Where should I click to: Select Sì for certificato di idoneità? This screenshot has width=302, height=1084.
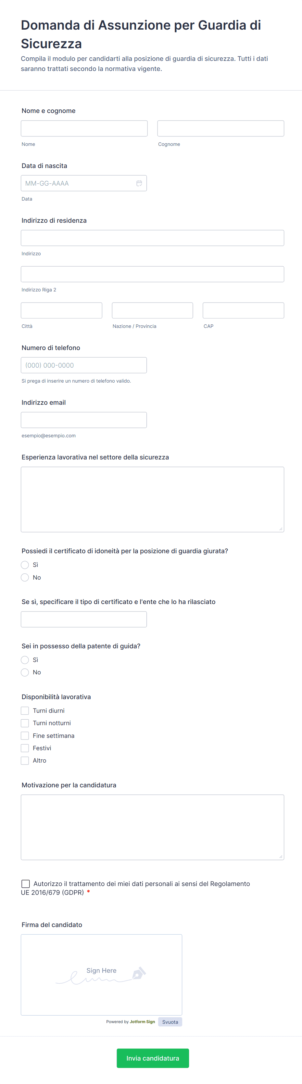[x=25, y=565]
